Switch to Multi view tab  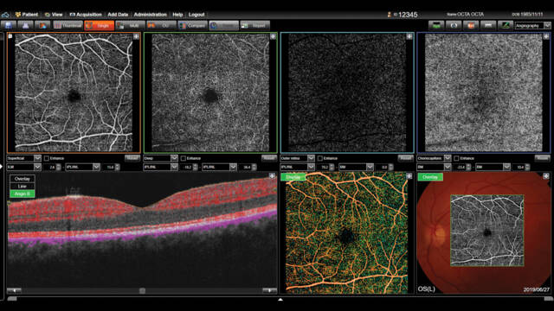(x=131, y=25)
